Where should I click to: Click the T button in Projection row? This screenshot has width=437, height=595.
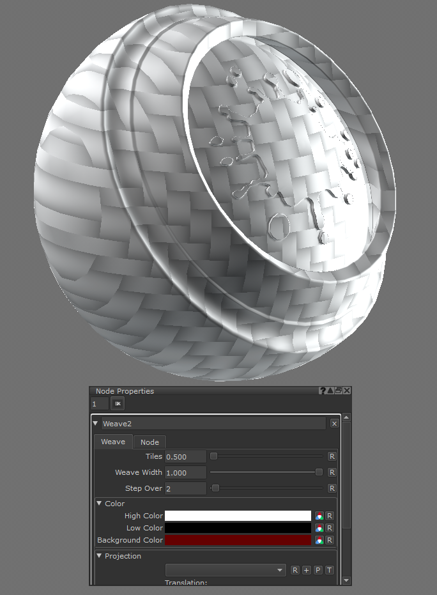329,570
